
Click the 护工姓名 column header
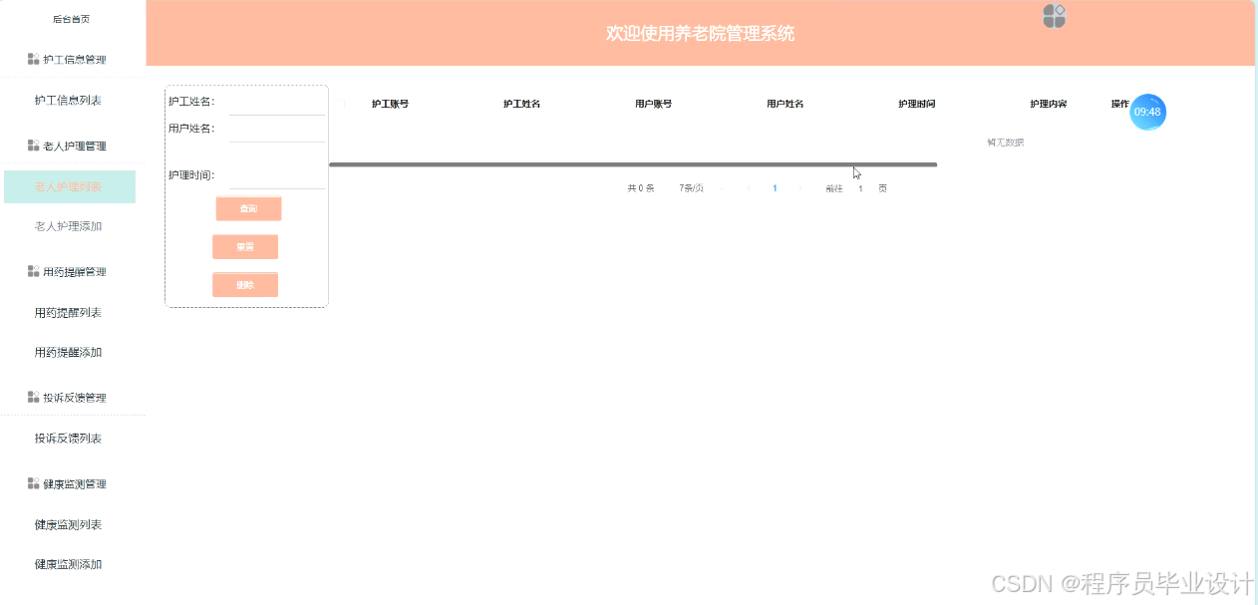521,104
